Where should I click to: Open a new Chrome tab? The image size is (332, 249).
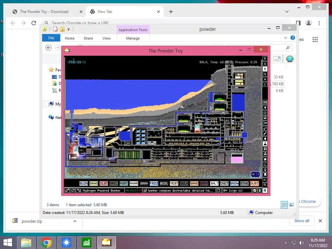pyautogui.click(x=171, y=12)
